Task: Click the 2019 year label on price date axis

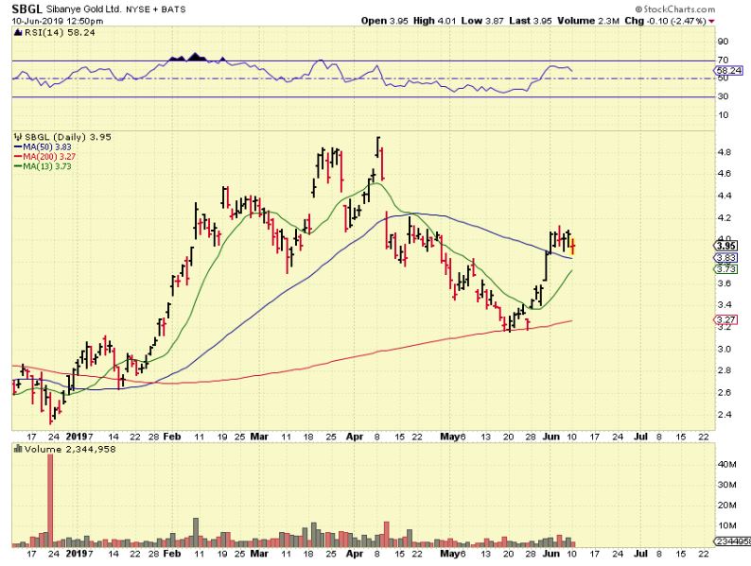Action: (x=77, y=437)
